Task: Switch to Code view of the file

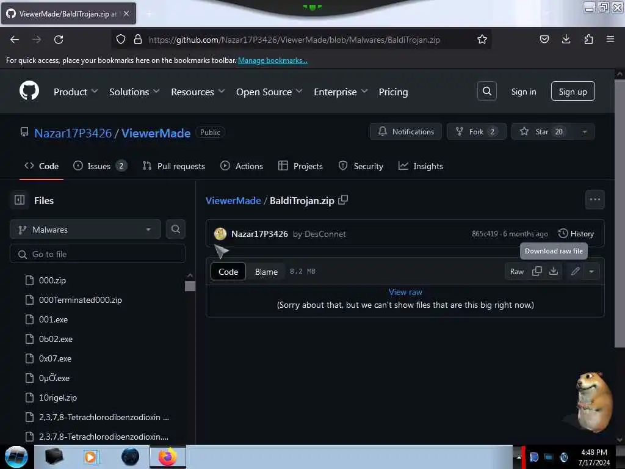Action: pos(228,272)
